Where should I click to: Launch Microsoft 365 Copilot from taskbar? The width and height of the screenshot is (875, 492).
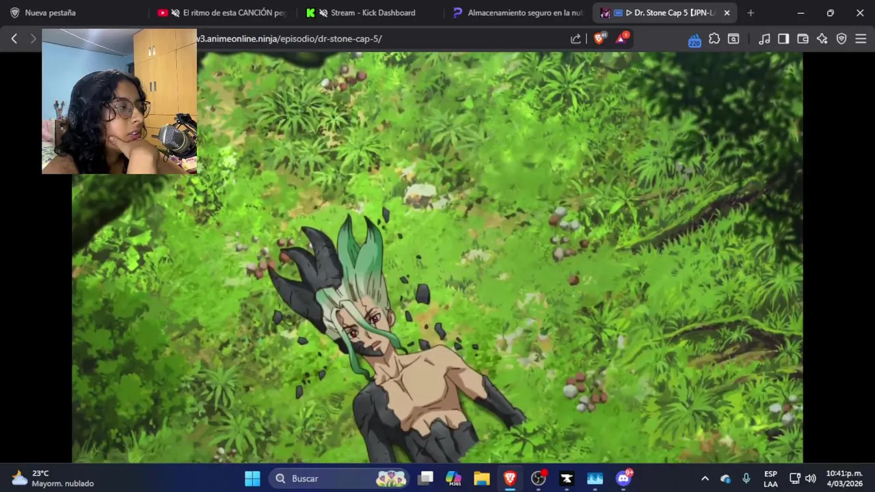point(453,478)
